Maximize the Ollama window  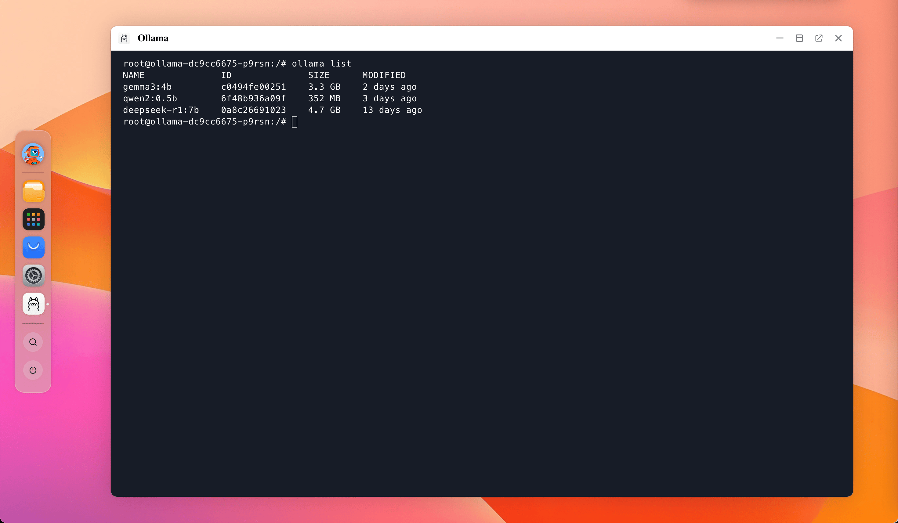[x=799, y=38]
